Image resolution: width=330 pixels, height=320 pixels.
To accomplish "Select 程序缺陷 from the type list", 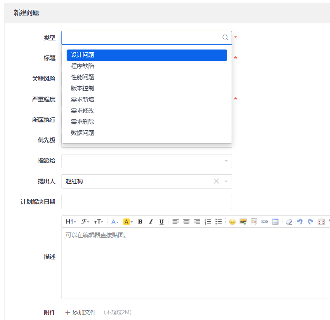I will (x=82, y=66).
